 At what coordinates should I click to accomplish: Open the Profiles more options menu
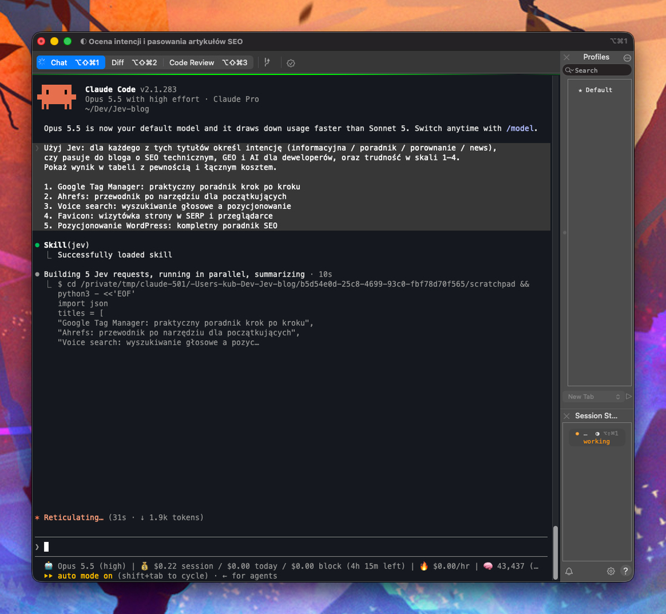pyautogui.click(x=627, y=58)
